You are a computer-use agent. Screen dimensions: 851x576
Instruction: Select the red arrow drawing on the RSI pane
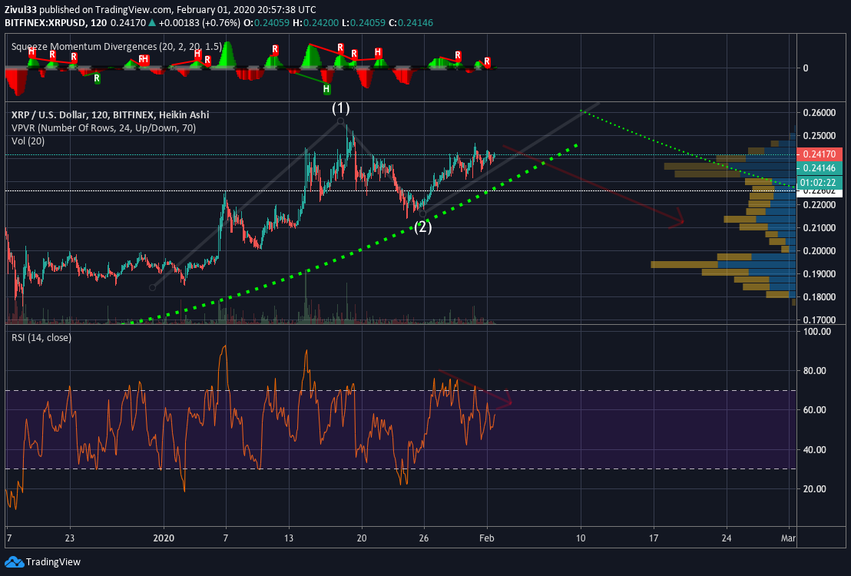tap(475, 389)
